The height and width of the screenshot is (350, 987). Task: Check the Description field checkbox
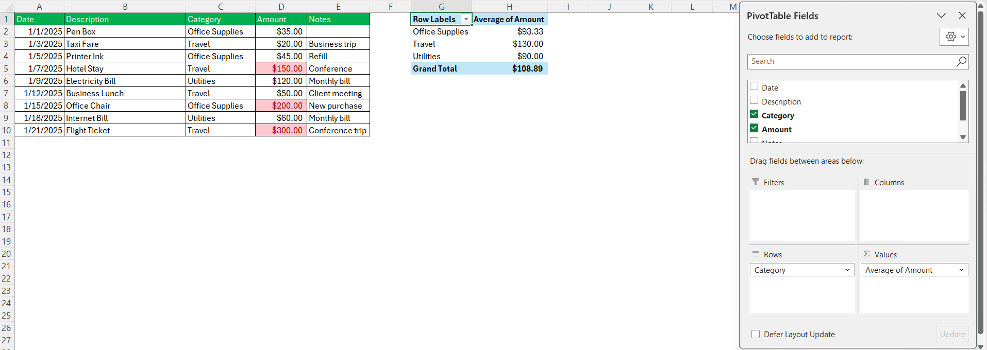(x=754, y=100)
